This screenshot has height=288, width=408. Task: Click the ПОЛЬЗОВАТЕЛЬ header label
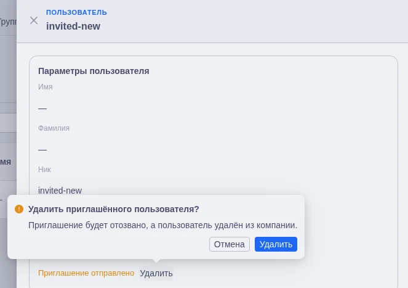pyautogui.click(x=76, y=12)
